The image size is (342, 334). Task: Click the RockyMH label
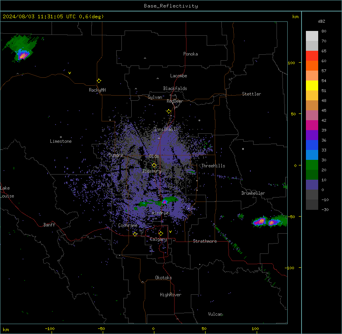tap(97, 90)
